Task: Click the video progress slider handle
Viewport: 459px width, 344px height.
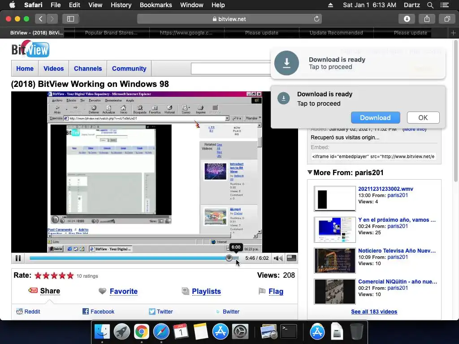Action: [x=229, y=258]
